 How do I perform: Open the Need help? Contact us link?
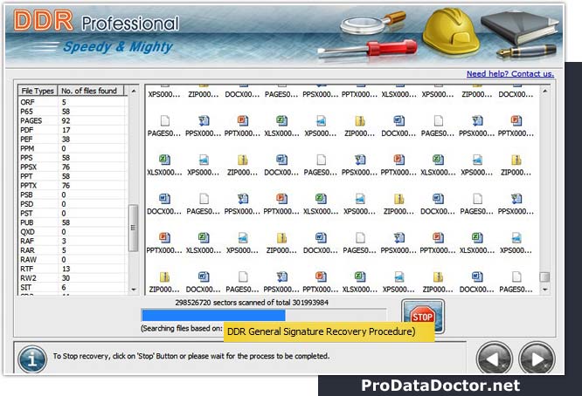[510, 74]
